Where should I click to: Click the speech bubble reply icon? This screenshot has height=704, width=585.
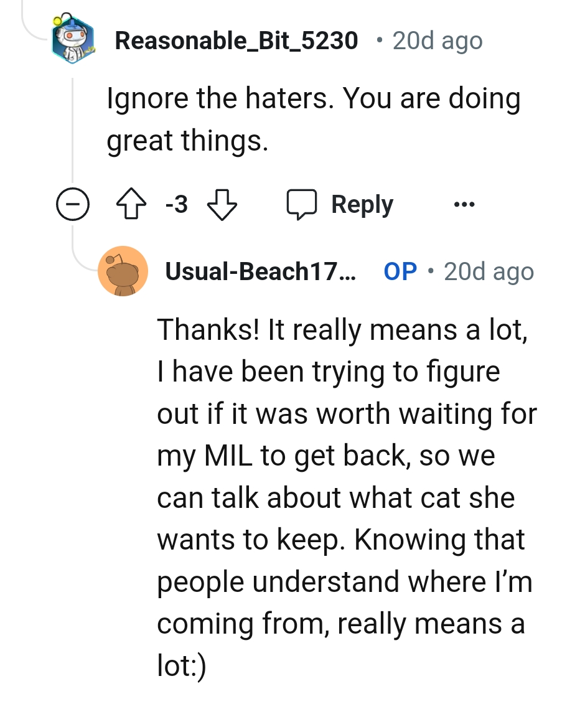(x=301, y=205)
